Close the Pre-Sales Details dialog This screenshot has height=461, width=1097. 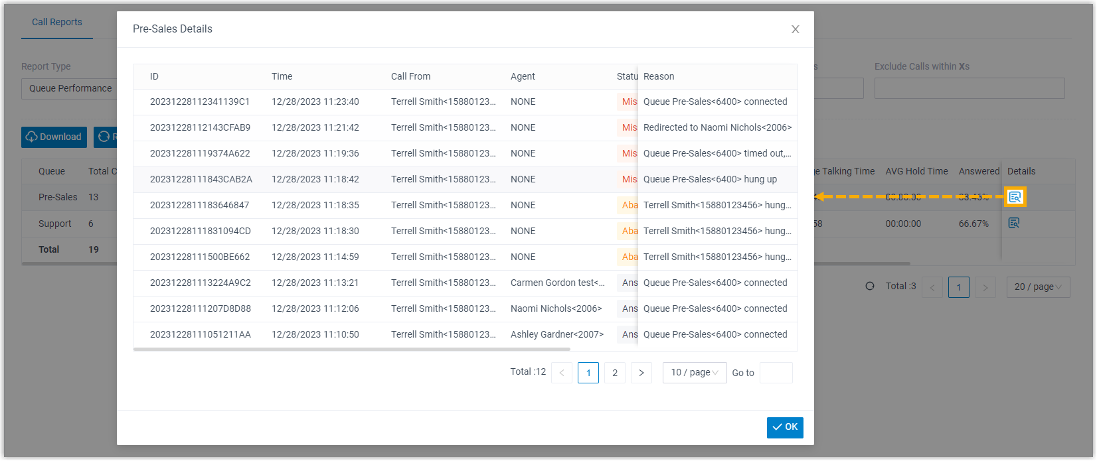pos(795,29)
